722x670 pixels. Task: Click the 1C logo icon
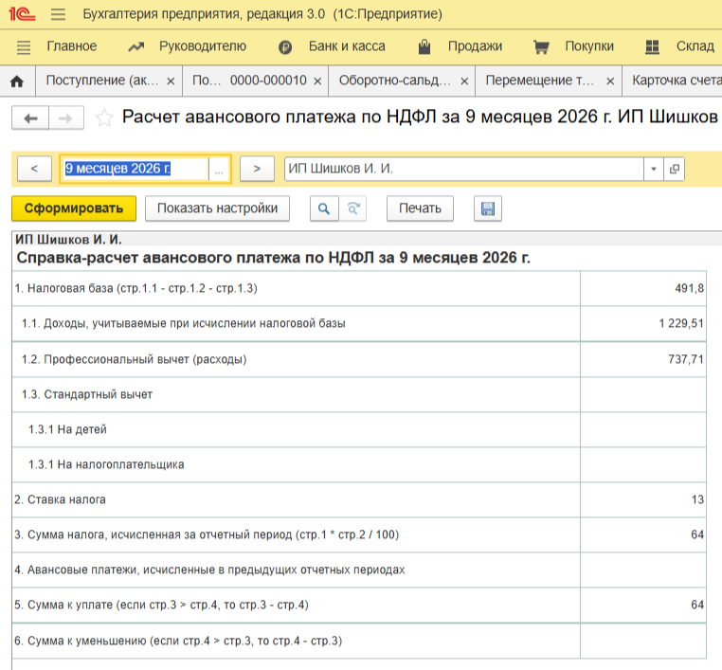click(22, 14)
